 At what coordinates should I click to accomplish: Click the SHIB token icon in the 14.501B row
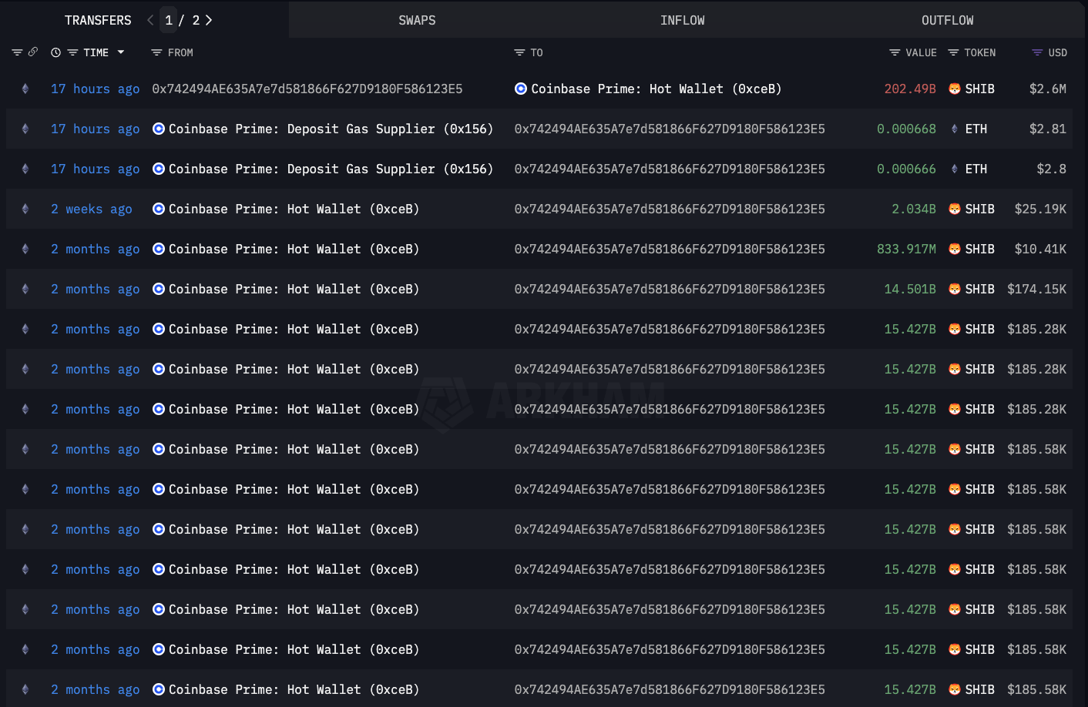[955, 289]
